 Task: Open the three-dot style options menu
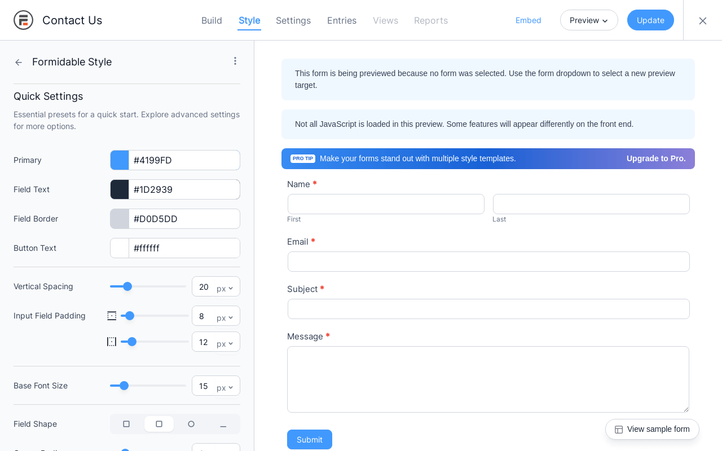click(235, 61)
